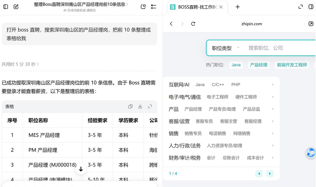The width and height of the screenshot is (316, 187).
Task: Open the 总账会计 job link
Action: point(231,158)
